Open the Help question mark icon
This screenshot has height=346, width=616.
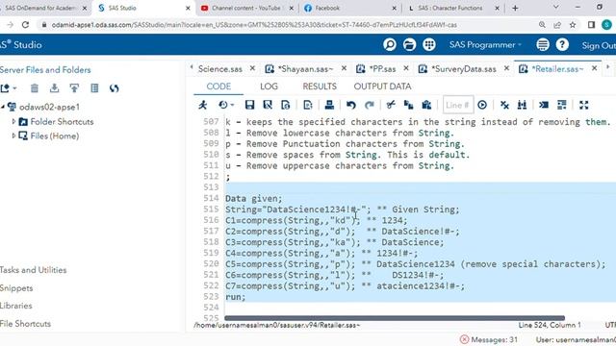coord(562,45)
